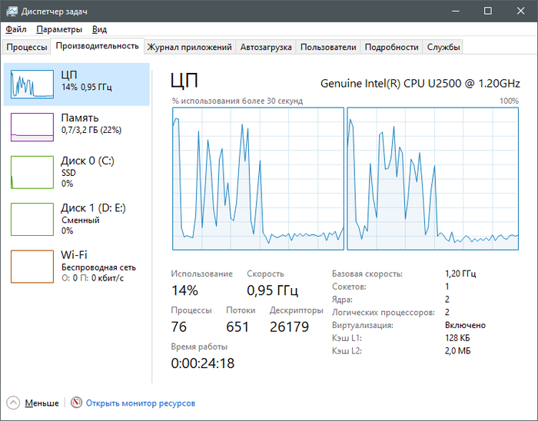Screen dimensions: 538x421
Task: Open the Вид menu
Action: (99, 29)
